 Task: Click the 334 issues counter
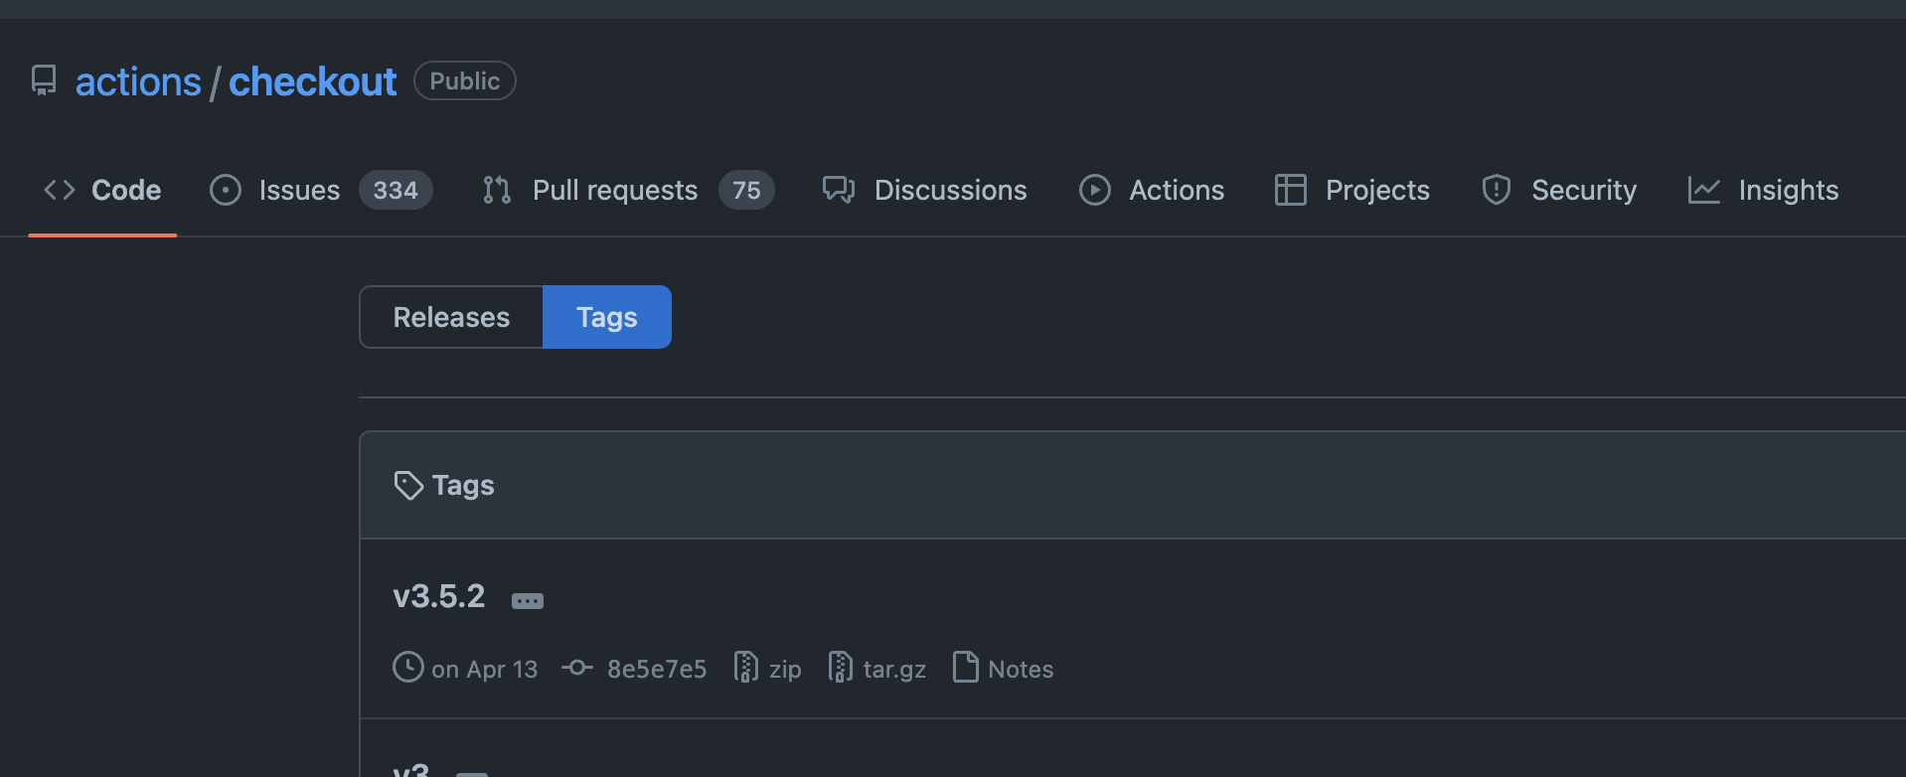(x=396, y=190)
